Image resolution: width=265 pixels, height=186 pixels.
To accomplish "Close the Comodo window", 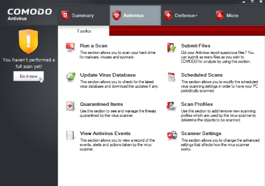I will (261, 2).
